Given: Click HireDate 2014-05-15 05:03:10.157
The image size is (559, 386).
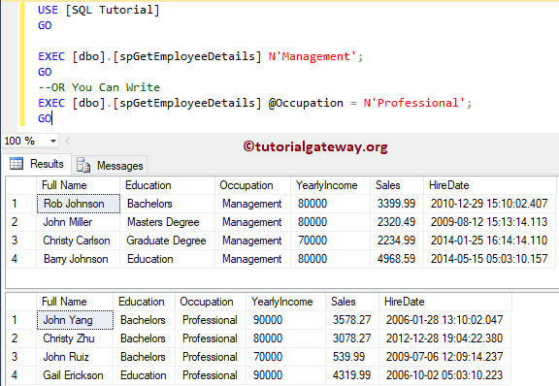Looking at the screenshot, I should tap(489, 259).
